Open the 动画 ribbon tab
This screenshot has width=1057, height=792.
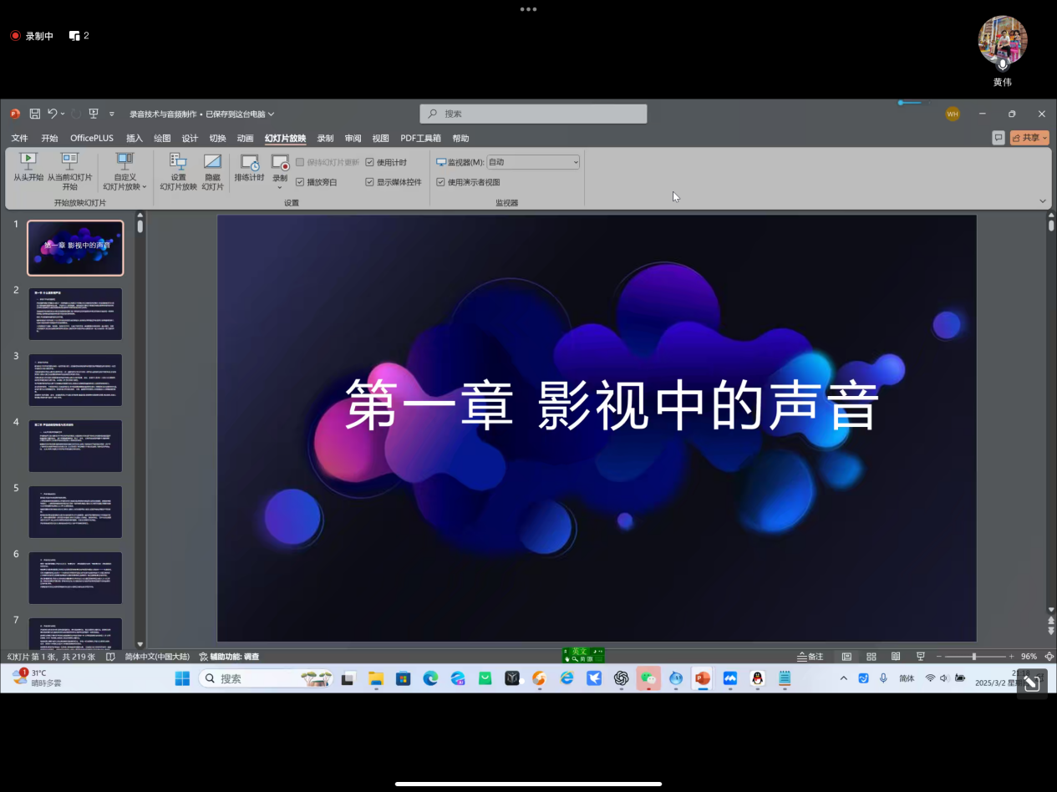click(x=245, y=139)
